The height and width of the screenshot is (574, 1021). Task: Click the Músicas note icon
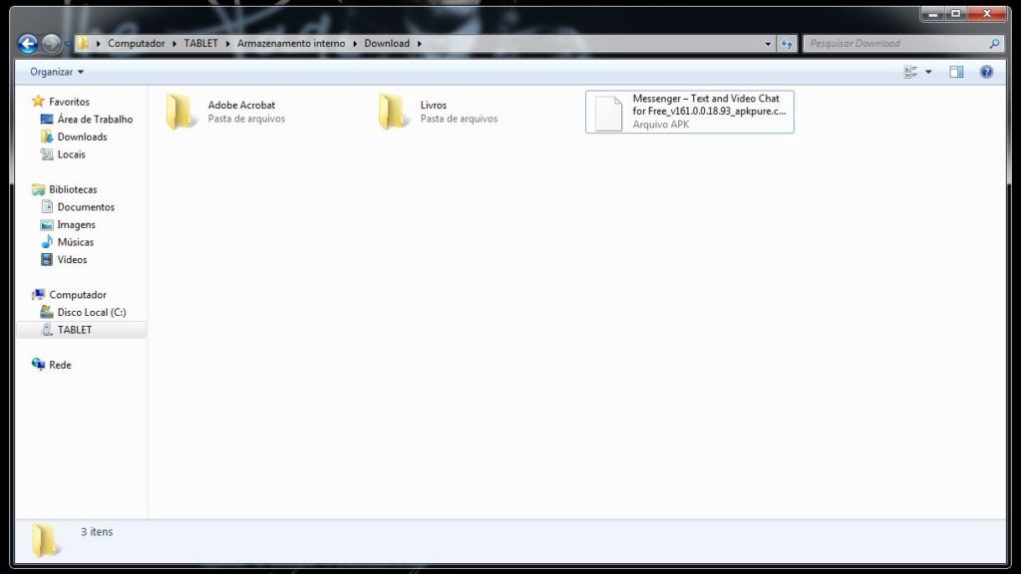point(47,241)
